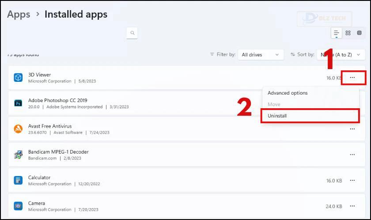Viewport: 371px width, 220px height.
Task: Select Uninstall in the context menu
Action: (310, 116)
